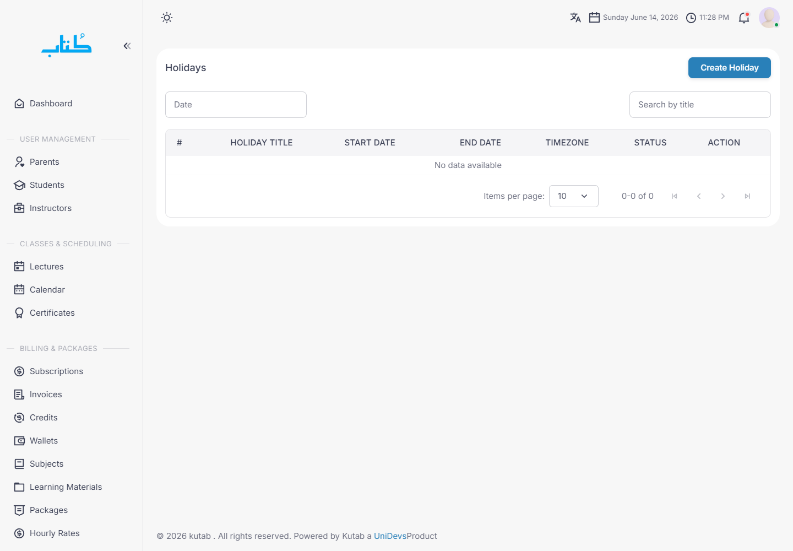The height and width of the screenshot is (551, 793).
Task: Toggle the light/dark theme sun icon
Action: coord(167,18)
